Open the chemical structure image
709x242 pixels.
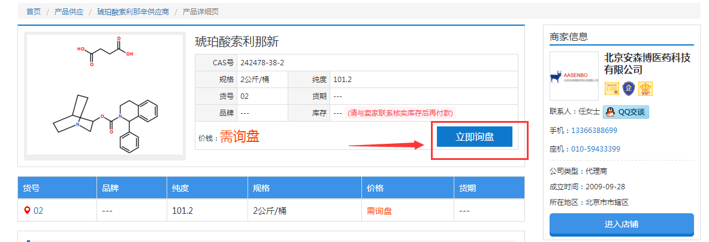pos(105,95)
